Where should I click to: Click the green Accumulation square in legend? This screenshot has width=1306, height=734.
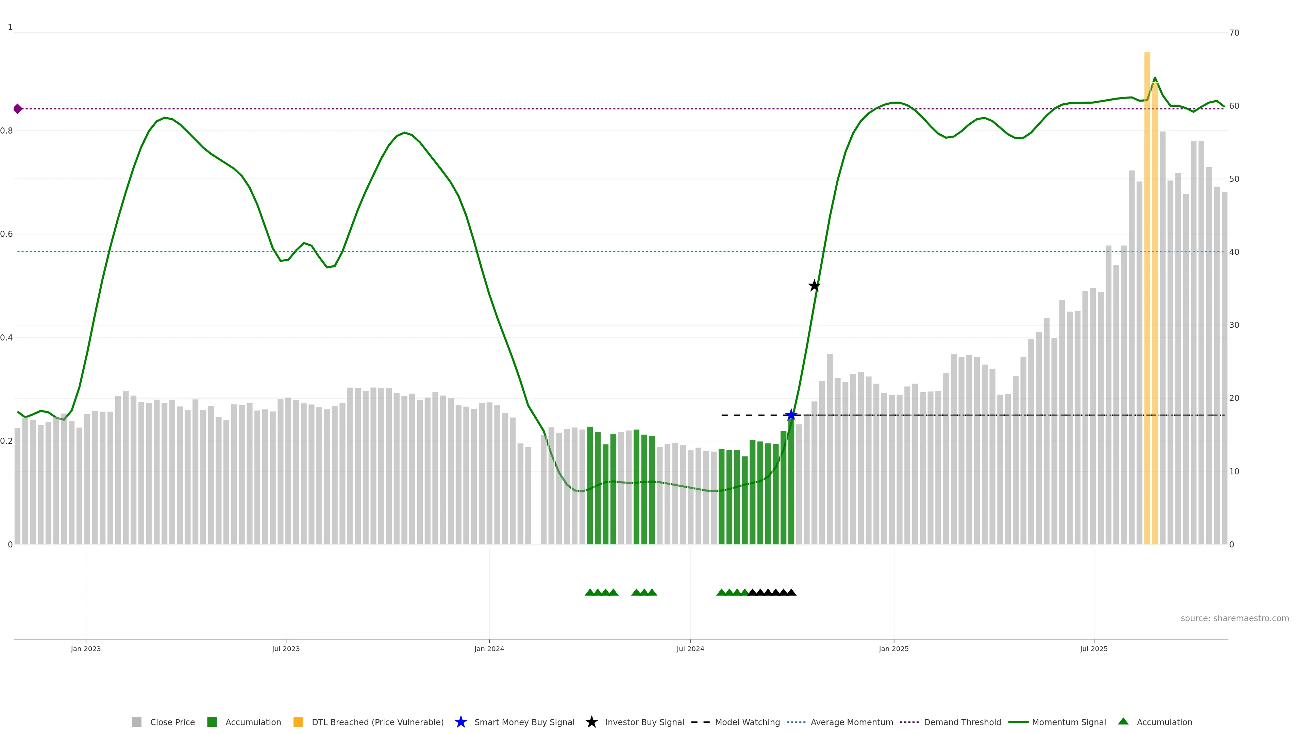point(212,722)
